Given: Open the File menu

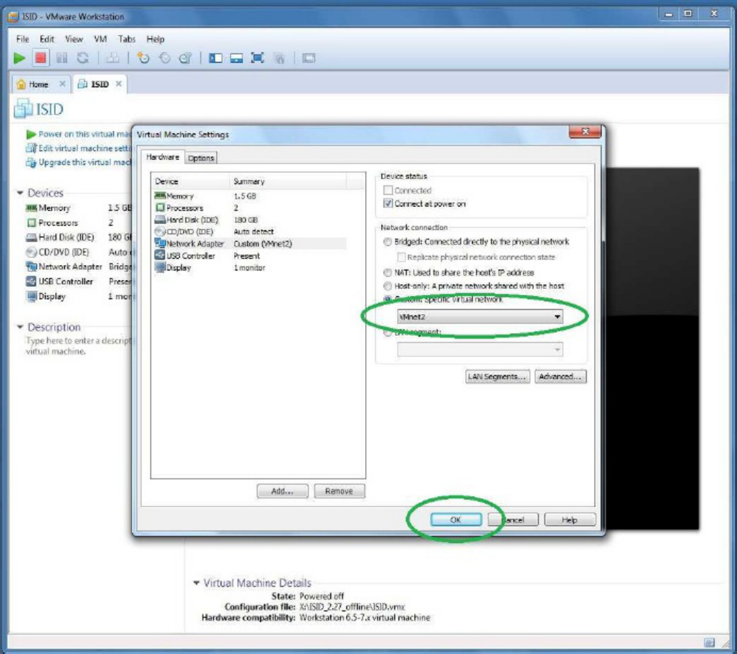Looking at the screenshot, I should pyautogui.click(x=22, y=39).
